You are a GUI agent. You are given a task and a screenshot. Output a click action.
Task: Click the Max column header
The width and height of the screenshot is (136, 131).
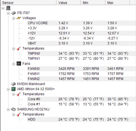click(118, 2)
